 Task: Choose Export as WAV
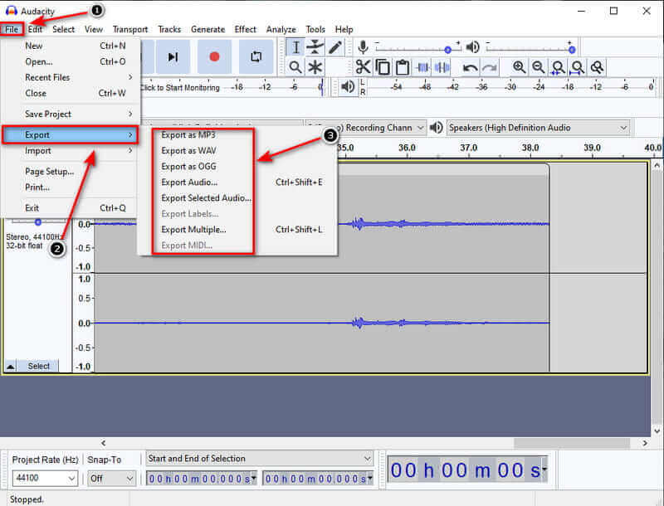pos(188,151)
